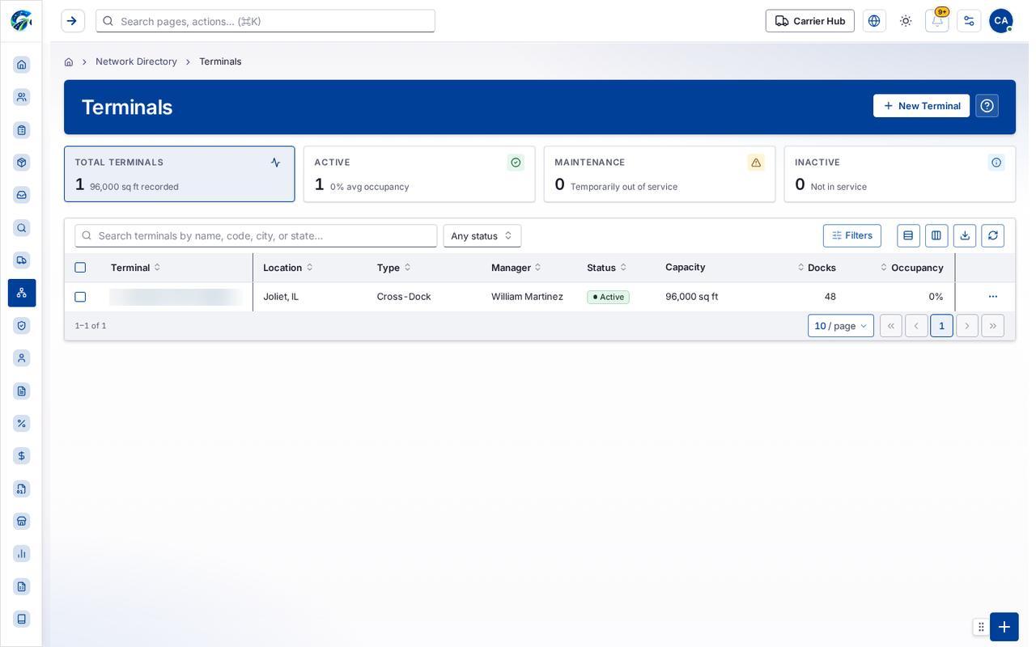Open the dollar sign icon in the sidebar
The height and width of the screenshot is (647, 1036).
click(22, 456)
